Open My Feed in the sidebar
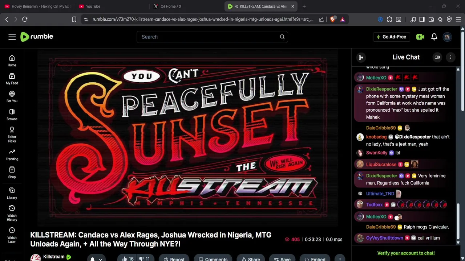Viewport: 465px width, 261px height. (12, 79)
